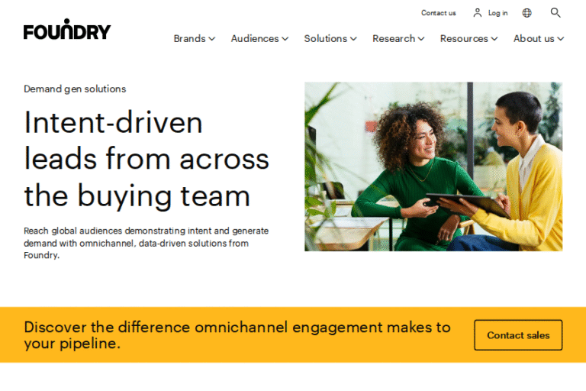Expand the Audiences dropdown
This screenshot has height=391, width=586.
coord(259,38)
